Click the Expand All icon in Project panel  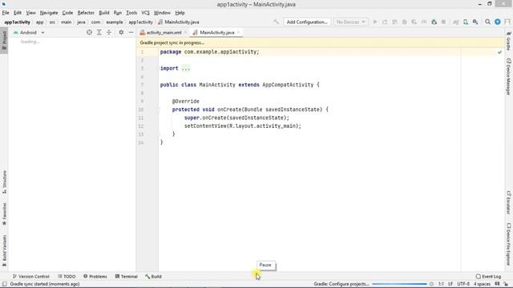tap(99, 32)
